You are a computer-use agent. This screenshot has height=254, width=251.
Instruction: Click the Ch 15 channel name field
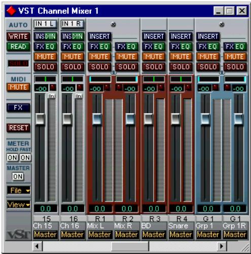click(x=45, y=226)
